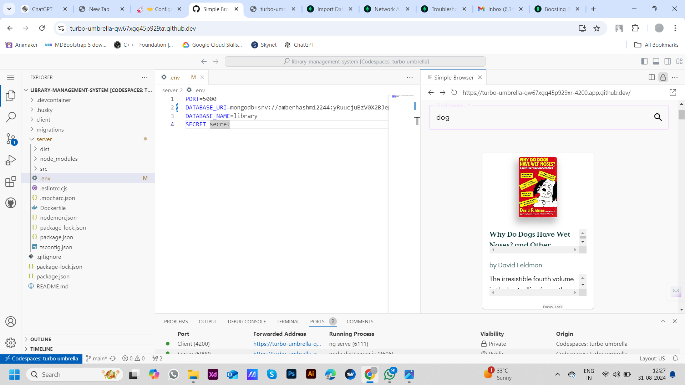Expand the client folder

tap(43, 120)
